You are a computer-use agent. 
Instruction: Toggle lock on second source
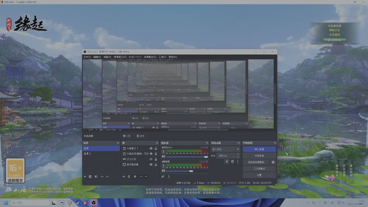coord(156,154)
